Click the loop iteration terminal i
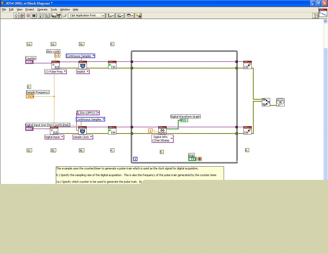Screen dimensions: 328x254 click(135, 159)
